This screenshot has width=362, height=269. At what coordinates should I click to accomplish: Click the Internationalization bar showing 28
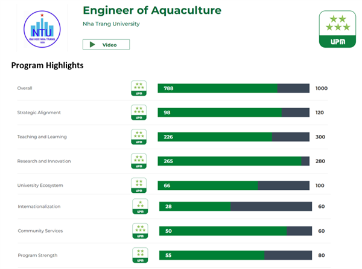point(235,207)
